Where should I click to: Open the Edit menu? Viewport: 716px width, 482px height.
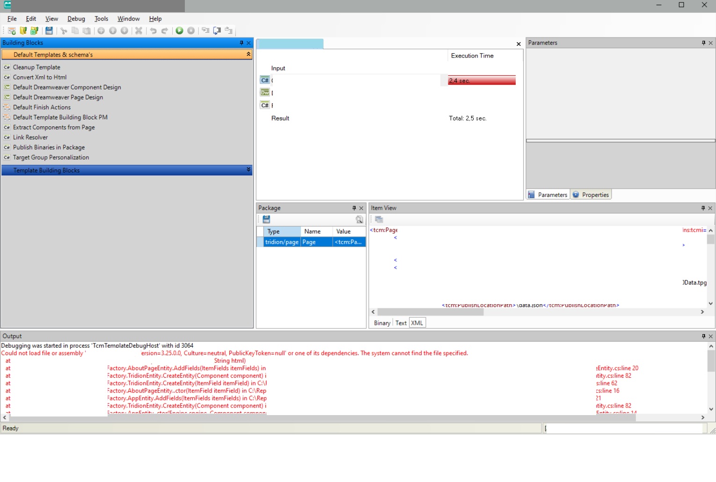click(x=31, y=19)
